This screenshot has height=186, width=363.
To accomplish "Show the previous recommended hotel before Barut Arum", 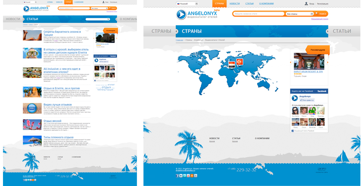I will pyautogui.click(x=291, y=62).
